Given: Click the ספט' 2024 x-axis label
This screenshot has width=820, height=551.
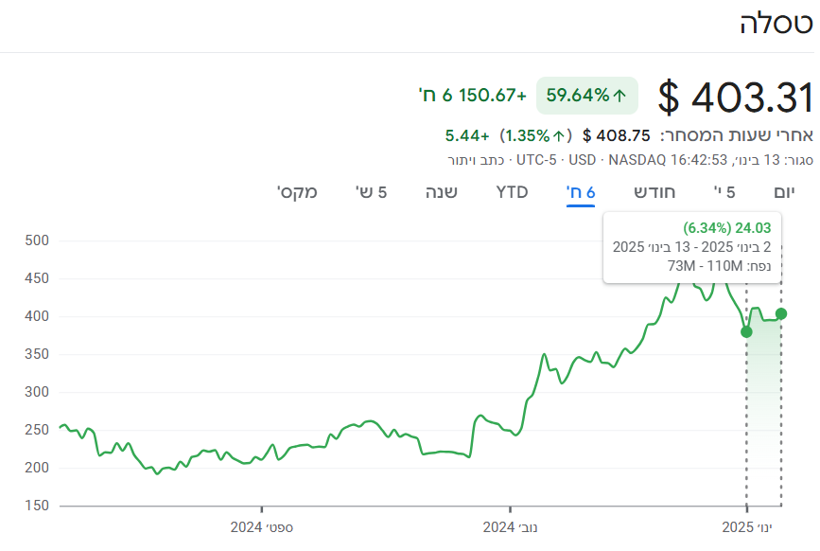Looking at the screenshot, I should 261,526.
